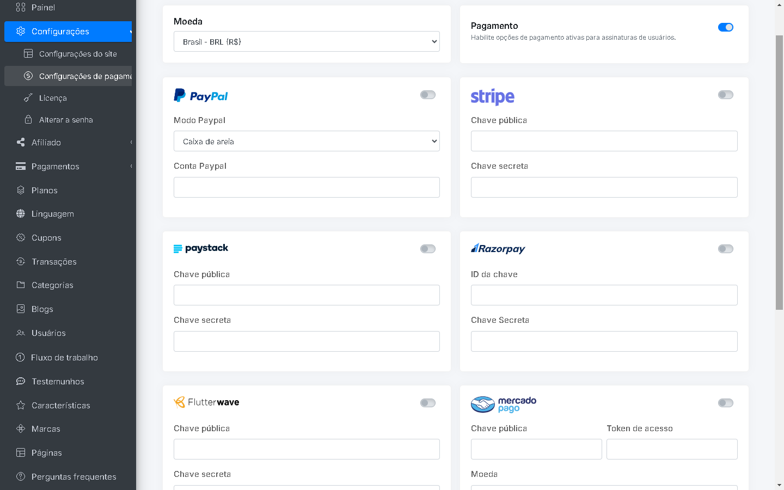Click the Perguntas frequentes question mark icon
Viewport: 784px width, 490px height.
point(21,477)
